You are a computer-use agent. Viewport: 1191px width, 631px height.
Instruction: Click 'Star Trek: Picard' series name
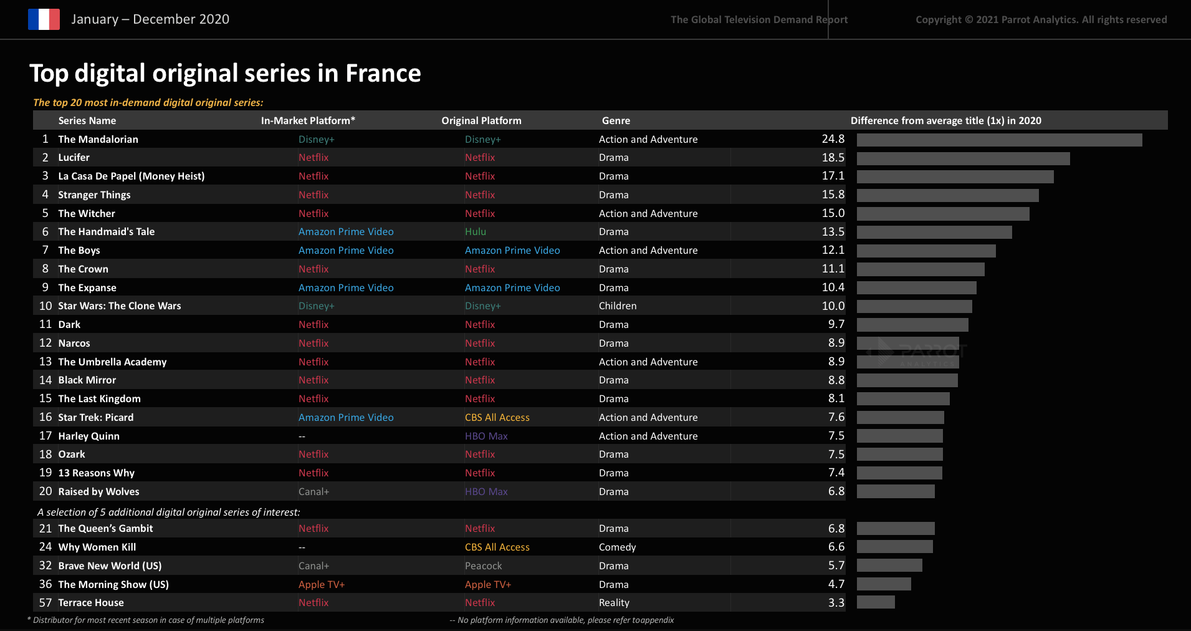(x=95, y=417)
